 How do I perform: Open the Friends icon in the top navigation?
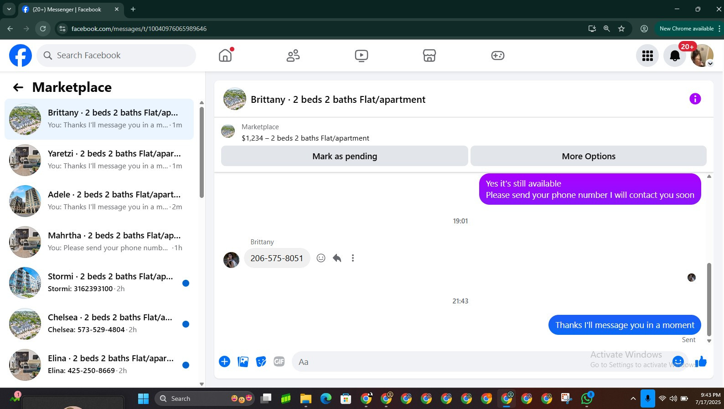coord(293,56)
